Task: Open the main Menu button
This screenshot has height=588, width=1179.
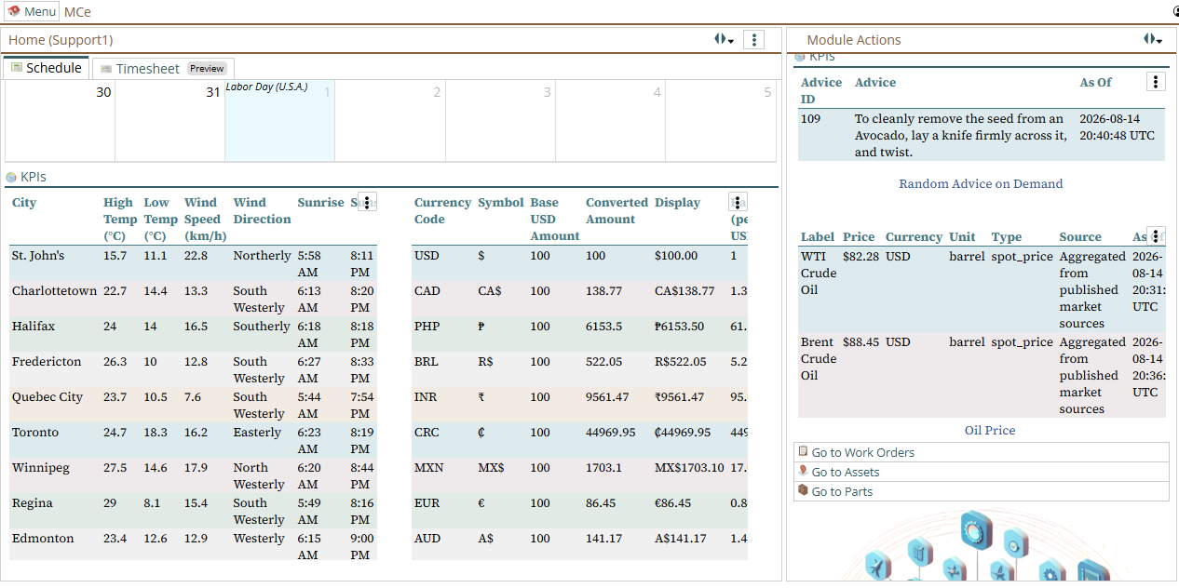Action: coord(32,11)
